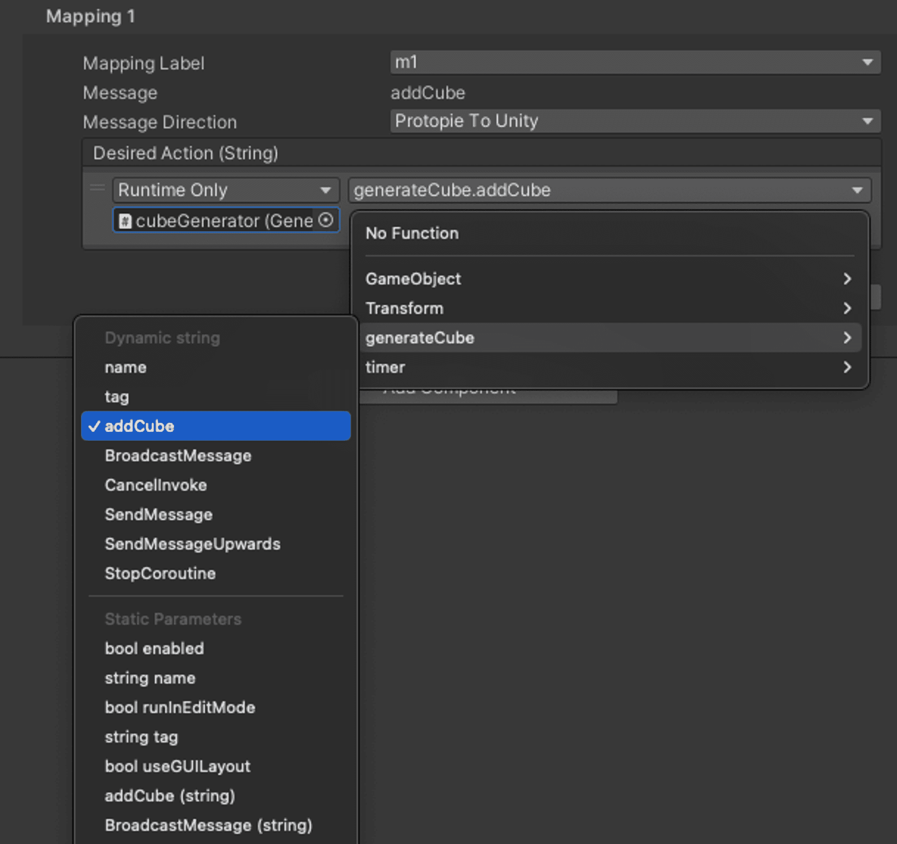This screenshot has width=897, height=844.
Task: Click the submenu arrow next to timer
Action: [847, 367]
